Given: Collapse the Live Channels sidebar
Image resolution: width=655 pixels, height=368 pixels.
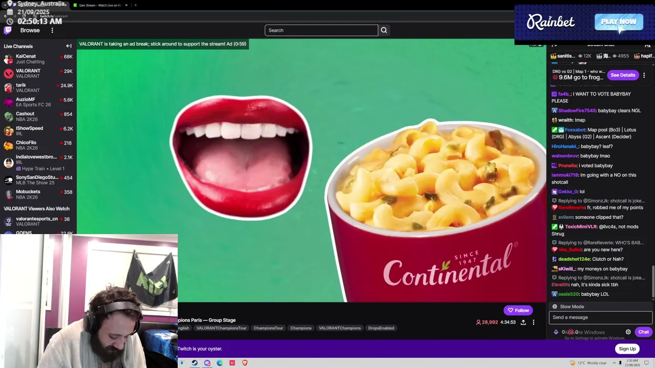Looking at the screenshot, I should [x=69, y=46].
